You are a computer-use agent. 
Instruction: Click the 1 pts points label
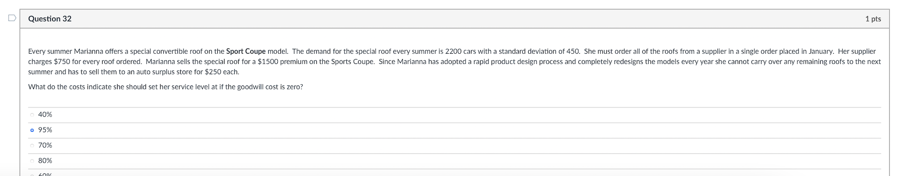(x=873, y=19)
